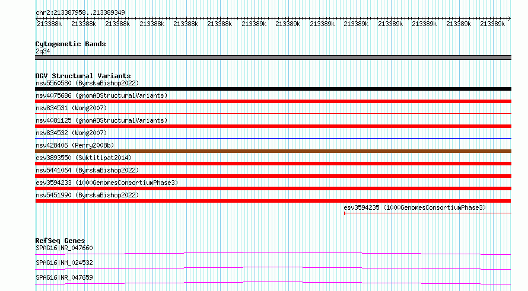Click the 2q34 cytogenetic band label

click(x=43, y=51)
